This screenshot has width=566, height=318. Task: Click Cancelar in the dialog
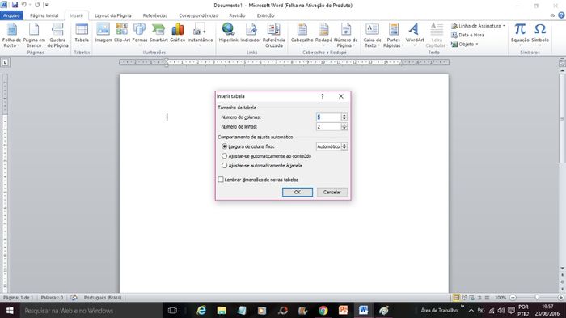(x=332, y=193)
